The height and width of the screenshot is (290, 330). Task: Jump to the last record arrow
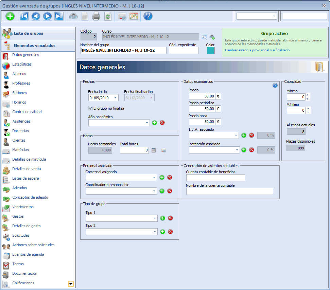click(x=59, y=16)
